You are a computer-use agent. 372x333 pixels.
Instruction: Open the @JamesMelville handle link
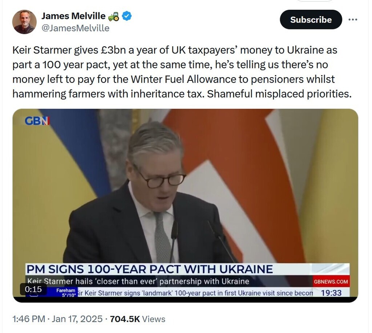(75, 28)
